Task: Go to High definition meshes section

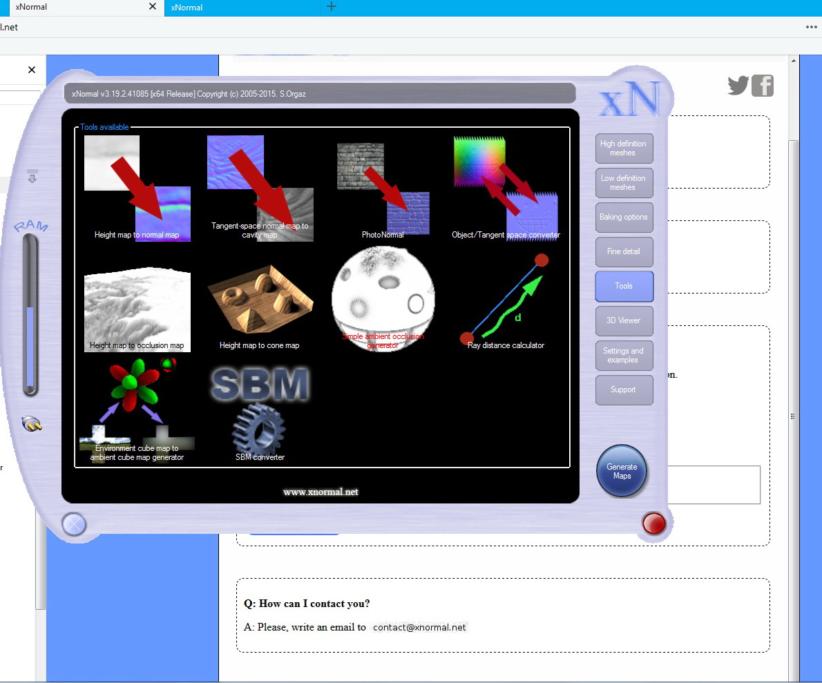Action: click(x=624, y=148)
